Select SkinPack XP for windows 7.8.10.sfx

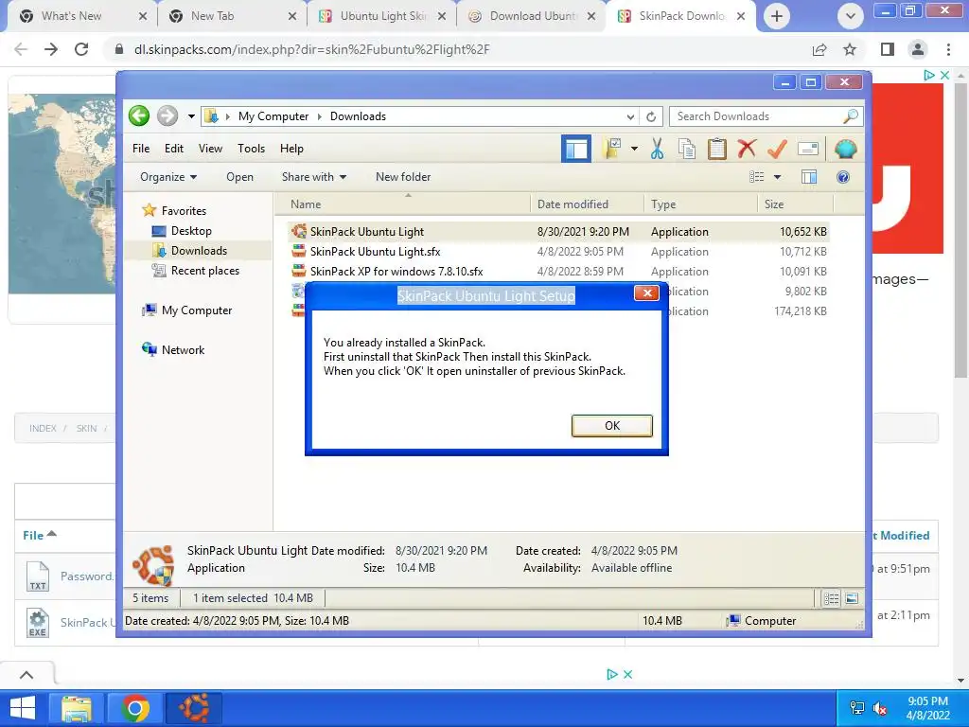tap(558, 272)
